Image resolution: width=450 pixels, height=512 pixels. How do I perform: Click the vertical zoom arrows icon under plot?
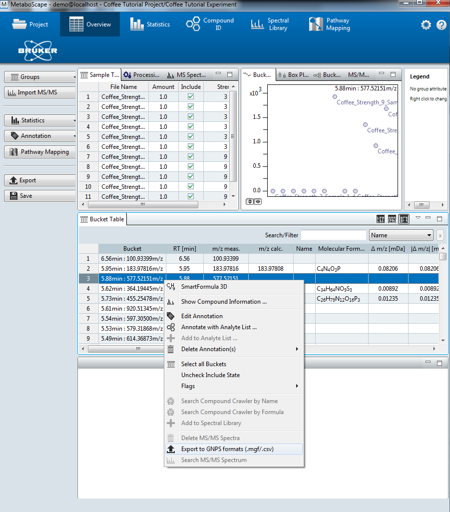pos(250,201)
